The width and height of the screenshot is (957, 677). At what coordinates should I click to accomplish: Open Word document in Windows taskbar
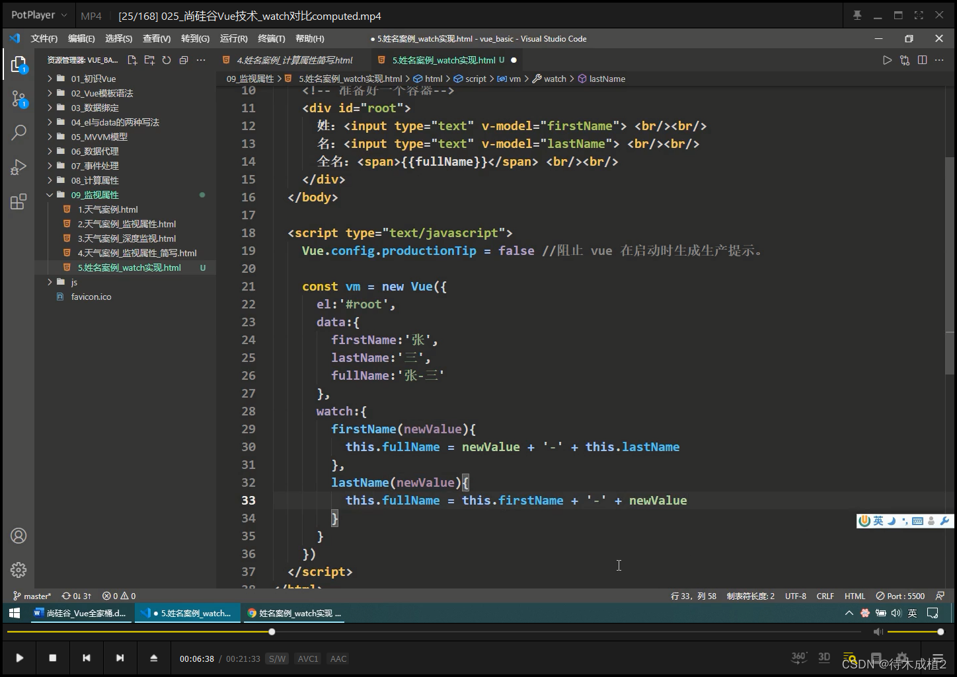[x=81, y=613]
